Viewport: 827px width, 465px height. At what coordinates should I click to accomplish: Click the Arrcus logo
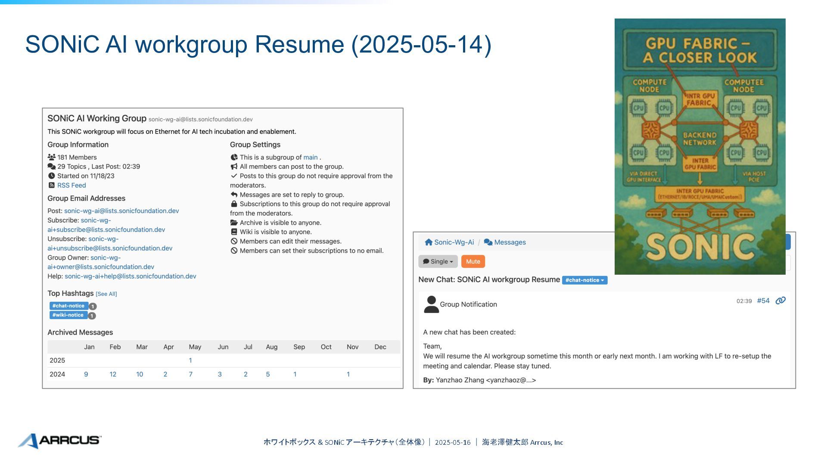click(x=60, y=440)
